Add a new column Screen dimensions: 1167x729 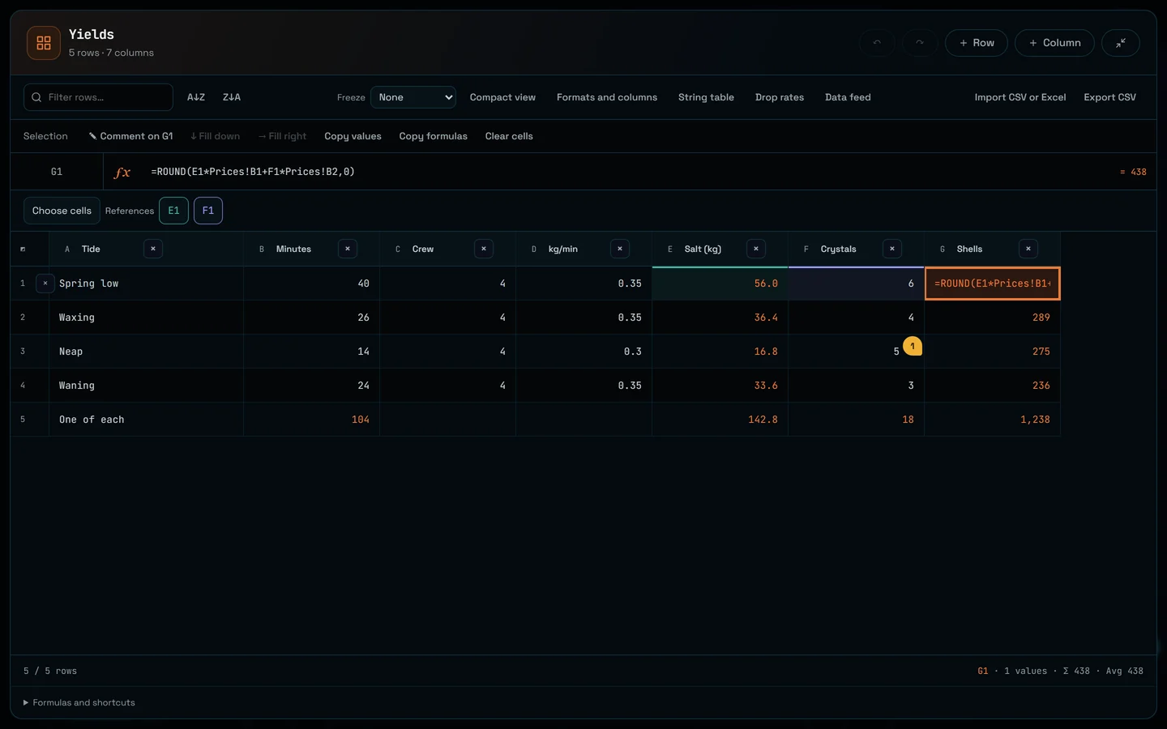click(x=1054, y=43)
